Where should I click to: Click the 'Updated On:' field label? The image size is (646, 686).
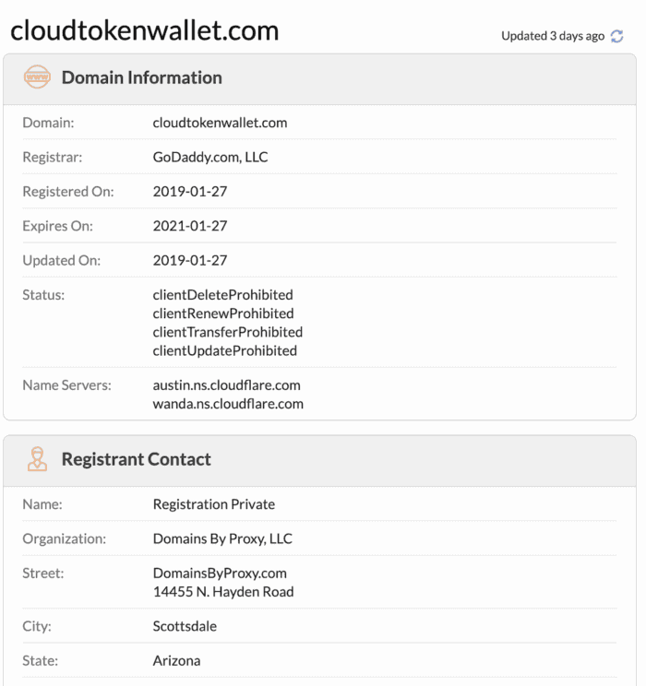tap(61, 260)
